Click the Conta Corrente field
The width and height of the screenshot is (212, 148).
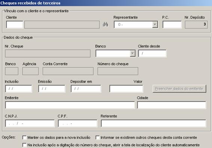(x=68, y=71)
